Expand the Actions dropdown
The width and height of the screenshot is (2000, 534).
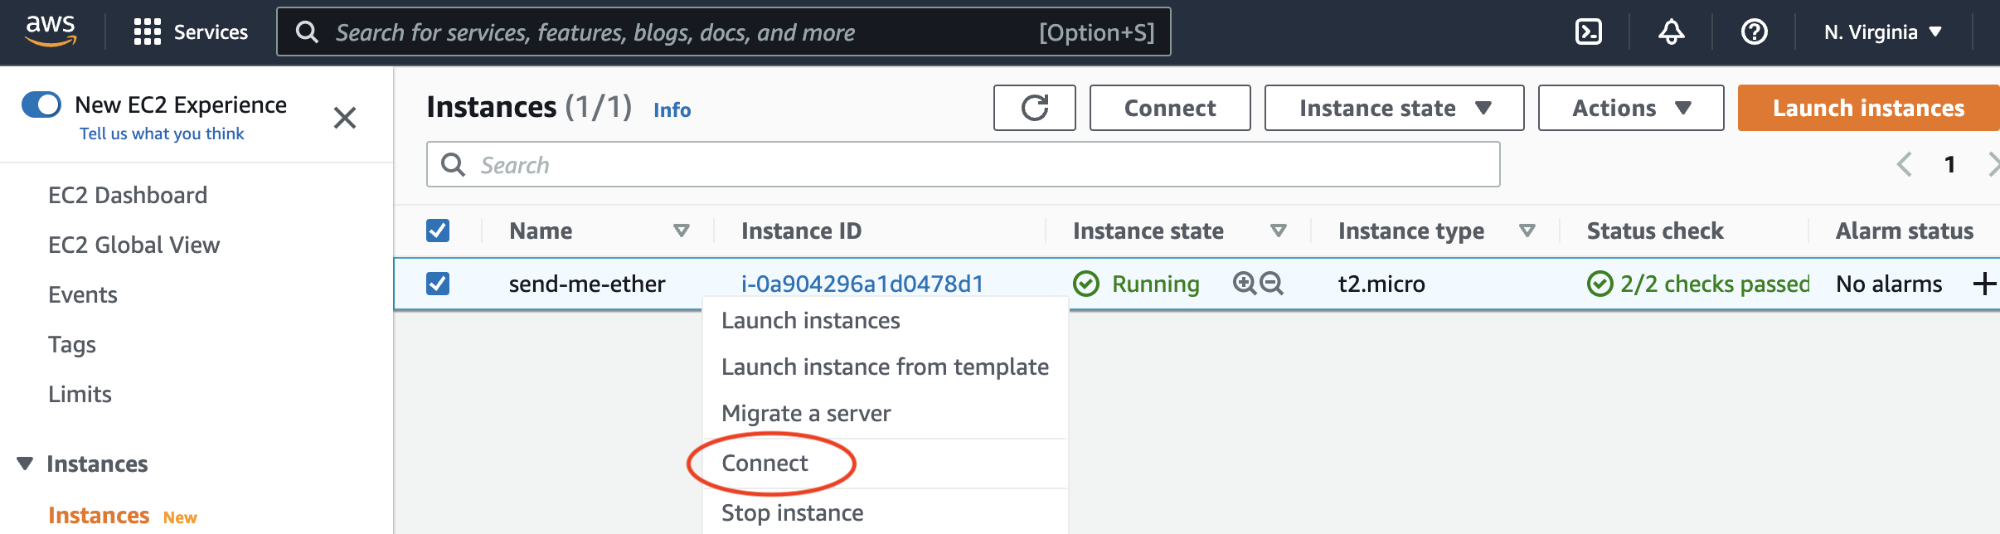[x=1630, y=108]
